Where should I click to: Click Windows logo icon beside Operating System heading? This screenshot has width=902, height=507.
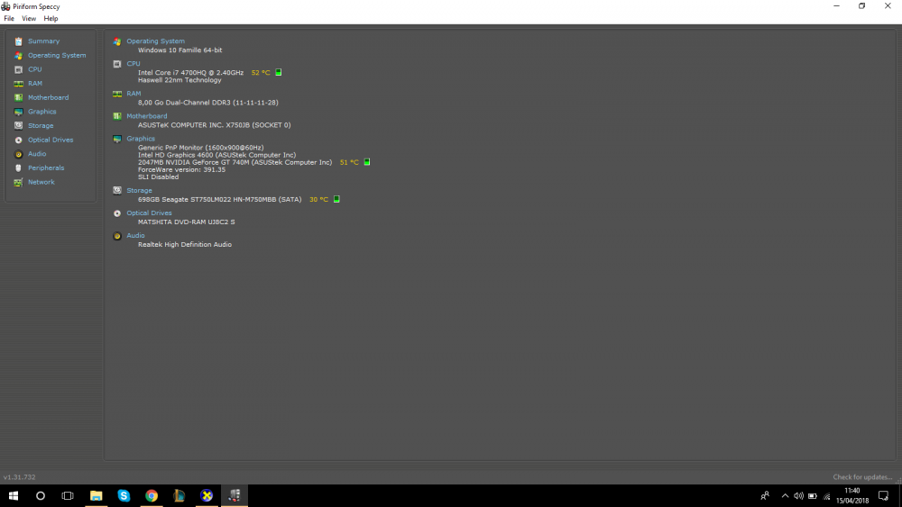[x=117, y=42]
